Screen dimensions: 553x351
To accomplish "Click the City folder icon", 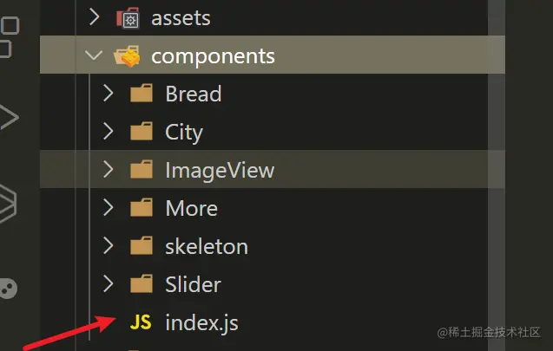I will click(x=141, y=132).
